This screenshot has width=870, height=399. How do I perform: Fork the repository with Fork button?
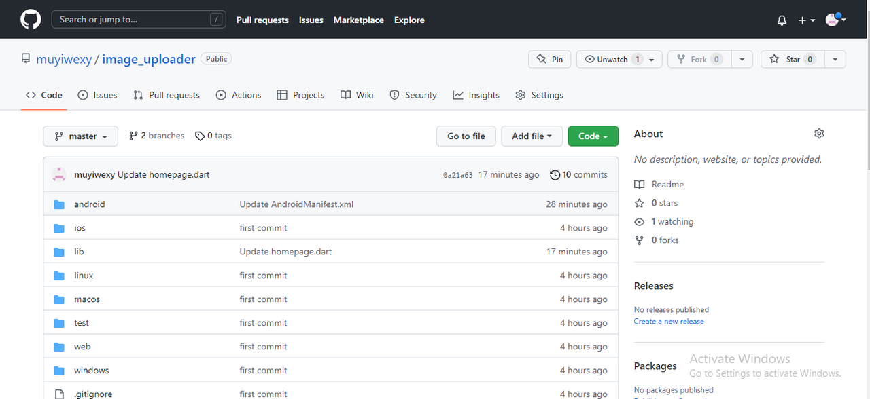click(698, 59)
